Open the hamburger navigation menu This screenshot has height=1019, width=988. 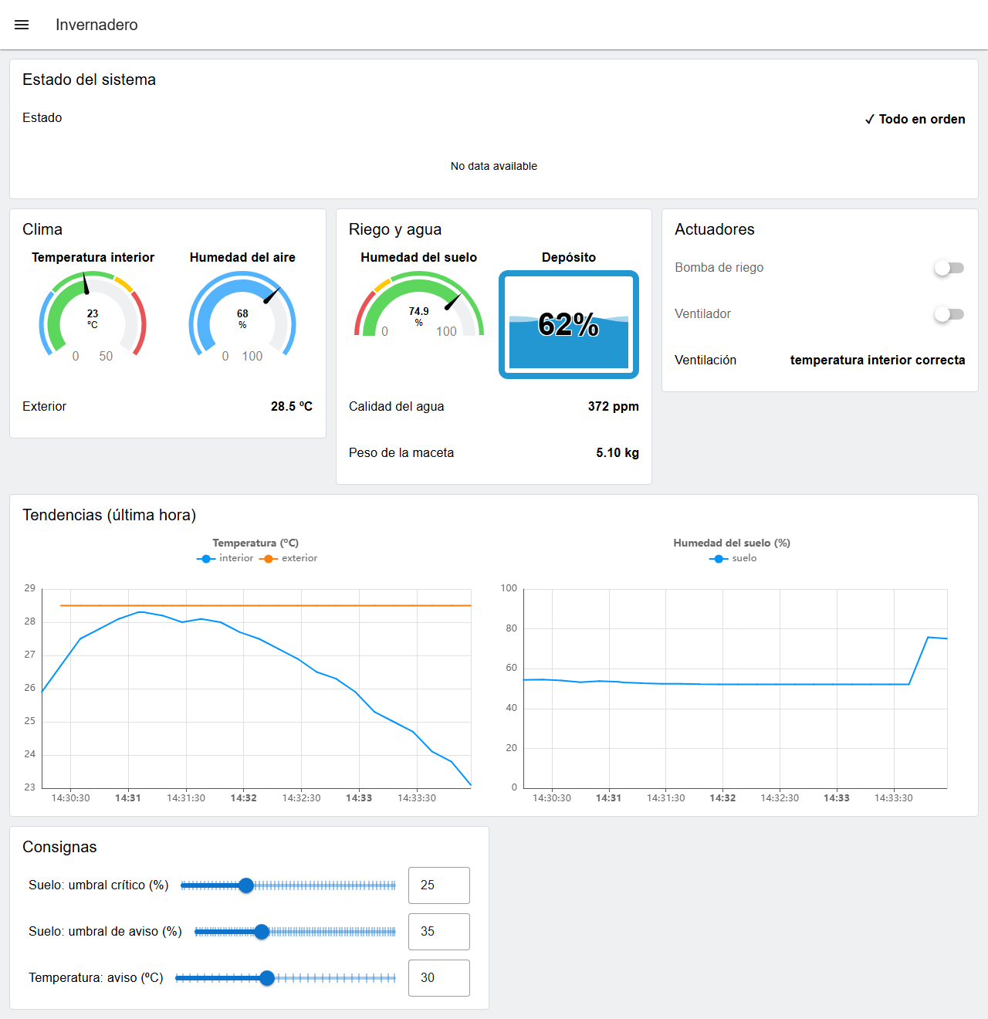tap(22, 25)
